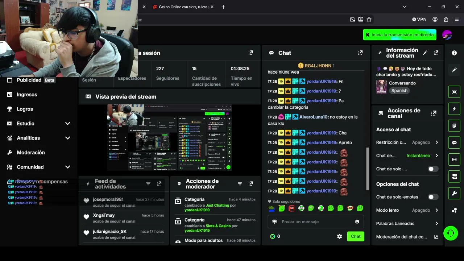Toggle the browser VPN button

click(x=419, y=20)
